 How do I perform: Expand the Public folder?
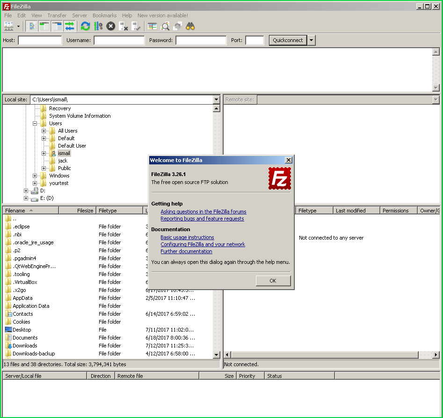pos(44,169)
